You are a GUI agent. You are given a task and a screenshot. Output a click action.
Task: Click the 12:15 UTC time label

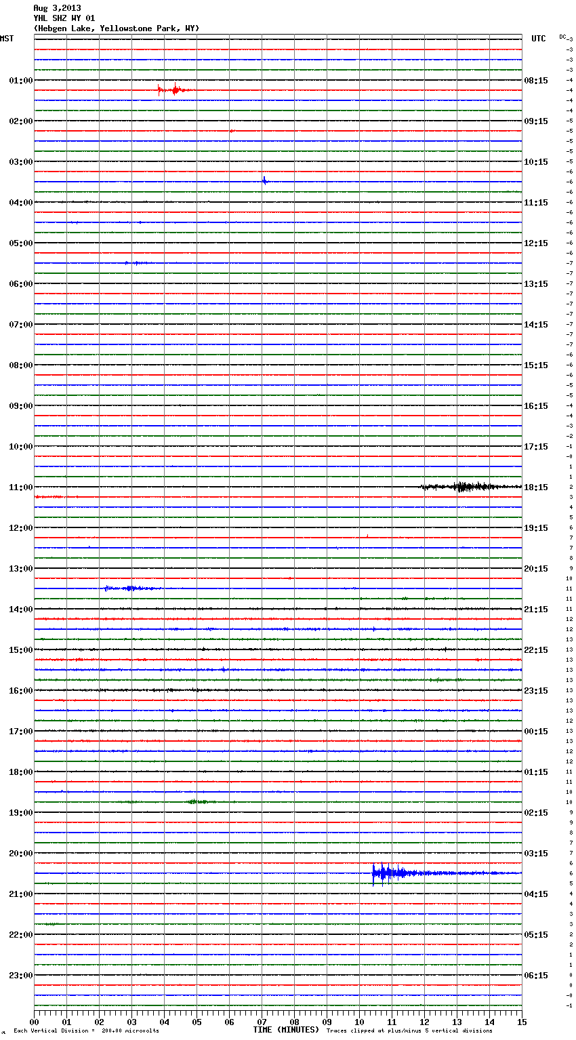pos(536,243)
